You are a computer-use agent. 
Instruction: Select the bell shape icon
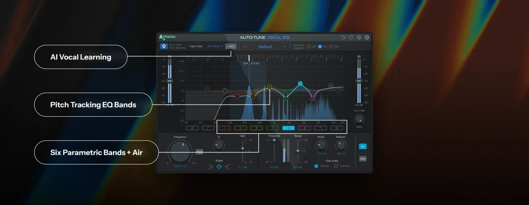tap(219, 167)
